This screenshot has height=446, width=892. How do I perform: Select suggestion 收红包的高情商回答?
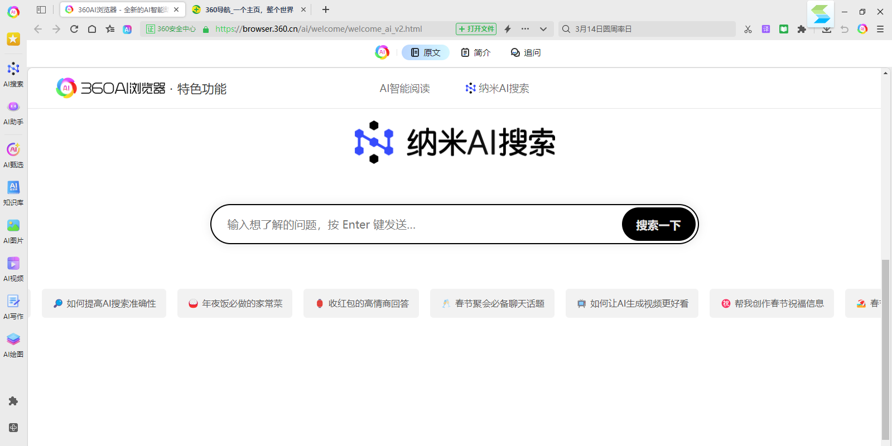pos(361,303)
